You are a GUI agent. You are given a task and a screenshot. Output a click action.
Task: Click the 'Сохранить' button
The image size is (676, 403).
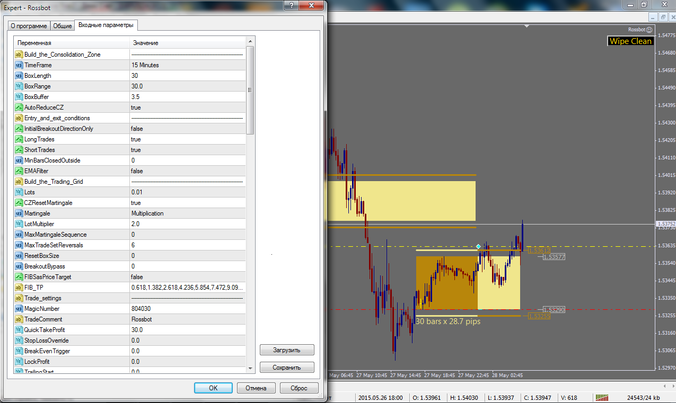(x=287, y=368)
